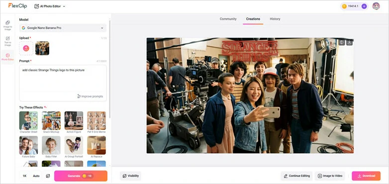This screenshot has width=389, height=184.
Task: Click the purple add credits plus icon
Action: [364, 6]
